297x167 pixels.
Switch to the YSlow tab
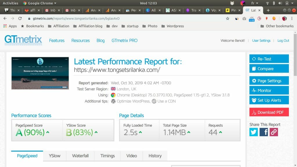point(55,156)
